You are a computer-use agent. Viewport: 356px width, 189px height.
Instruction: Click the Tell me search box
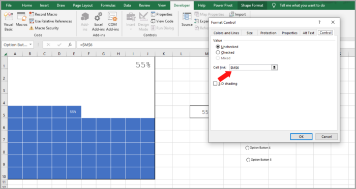(x=302, y=5)
